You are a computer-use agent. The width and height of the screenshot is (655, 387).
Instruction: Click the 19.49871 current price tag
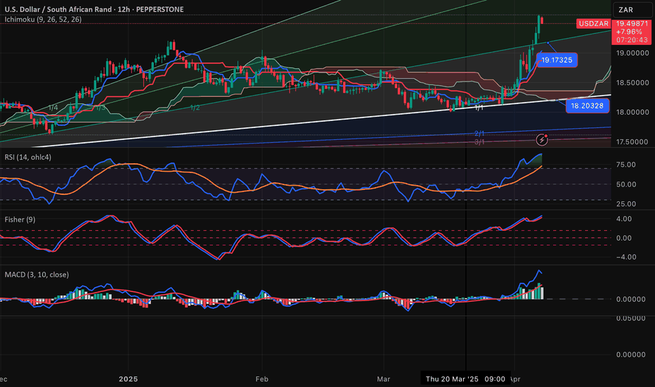click(x=632, y=24)
